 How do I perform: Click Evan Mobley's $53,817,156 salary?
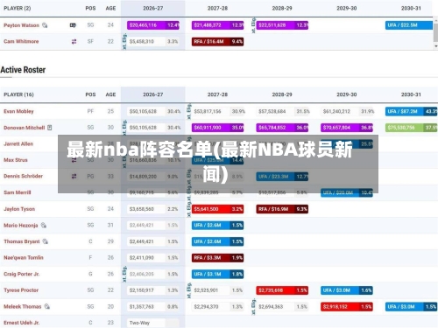pos(208,111)
